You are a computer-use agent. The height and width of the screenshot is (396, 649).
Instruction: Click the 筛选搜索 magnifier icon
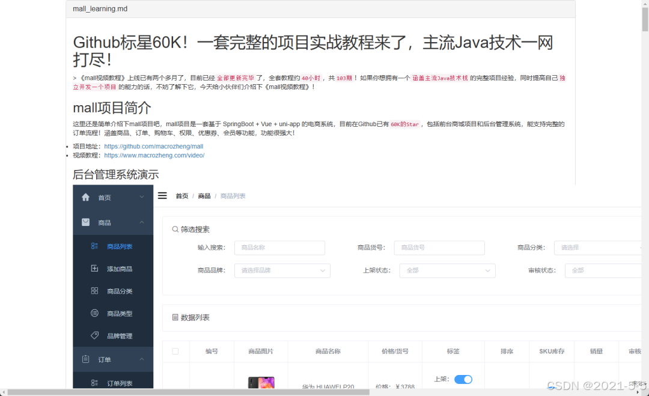coord(174,229)
